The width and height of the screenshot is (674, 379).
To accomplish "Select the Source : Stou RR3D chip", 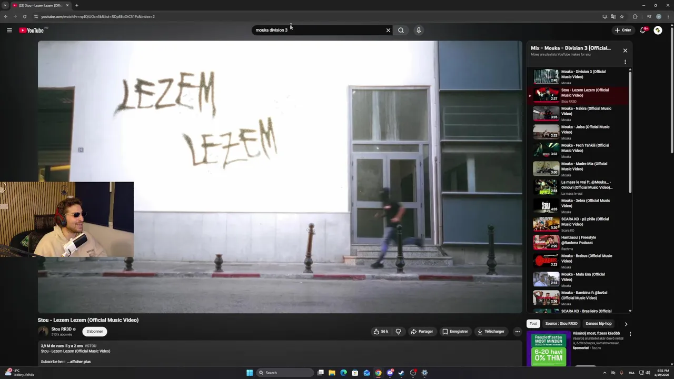I will 561,324.
